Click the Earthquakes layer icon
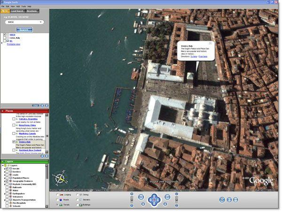282x212 pixels. [11, 194]
